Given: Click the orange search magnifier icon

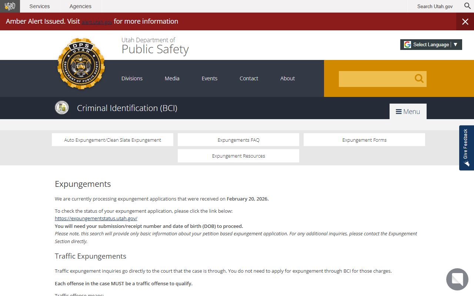Looking at the screenshot, I should click(x=419, y=78).
